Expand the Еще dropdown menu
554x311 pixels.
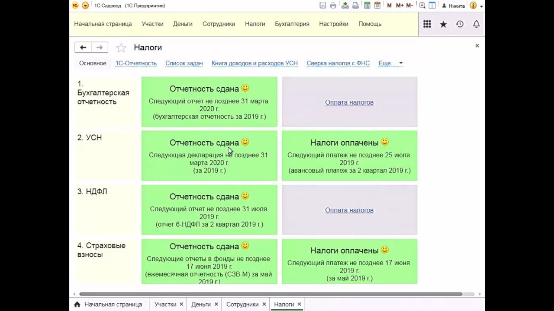click(x=390, y=63)
